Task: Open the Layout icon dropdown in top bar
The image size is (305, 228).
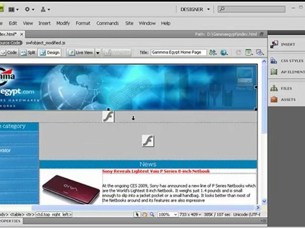Action: (x=13, y=9)
